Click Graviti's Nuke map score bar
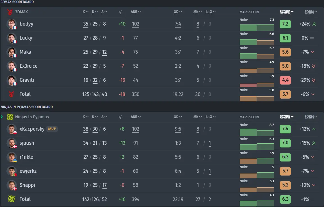 257,85
